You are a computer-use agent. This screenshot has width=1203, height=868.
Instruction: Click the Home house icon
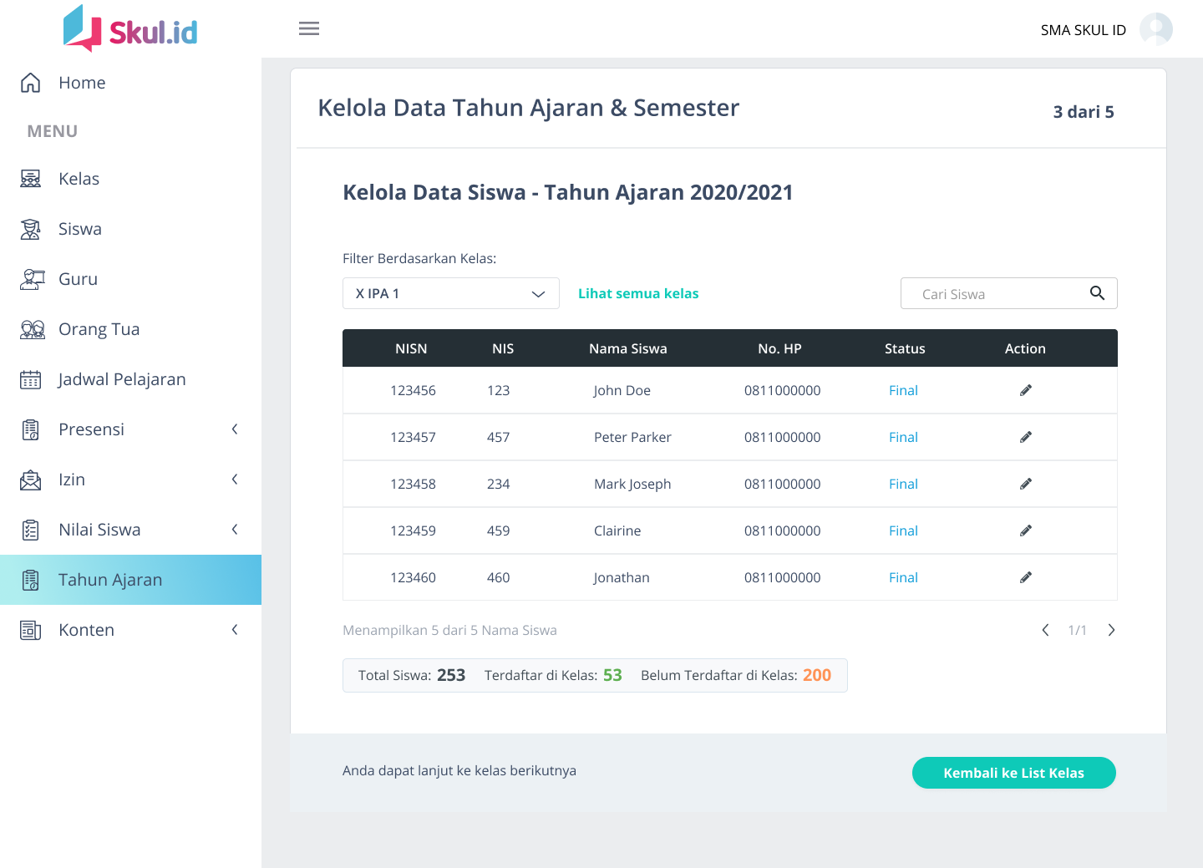point(31,83)
